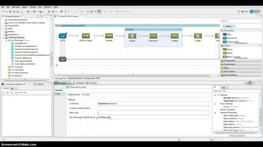This screenshot has width=263, height=147.
Task: Open the Navigate menu
Action: tap(16, 7)
